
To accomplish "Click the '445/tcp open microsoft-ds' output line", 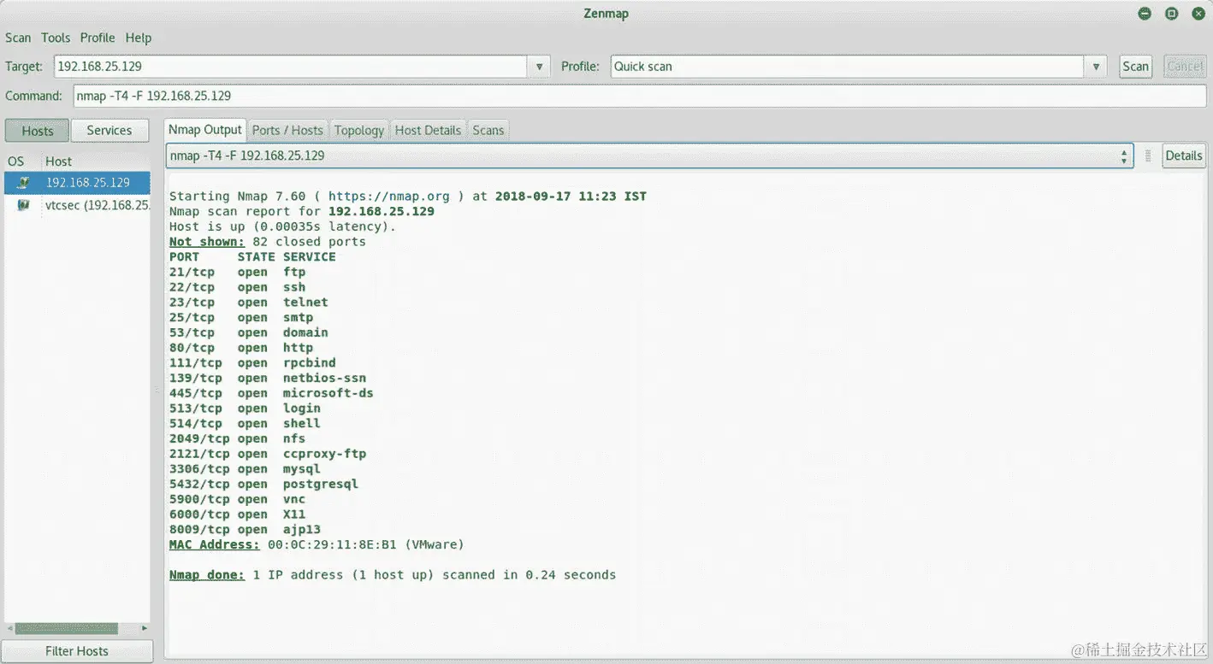I will [x=271, y=393].
